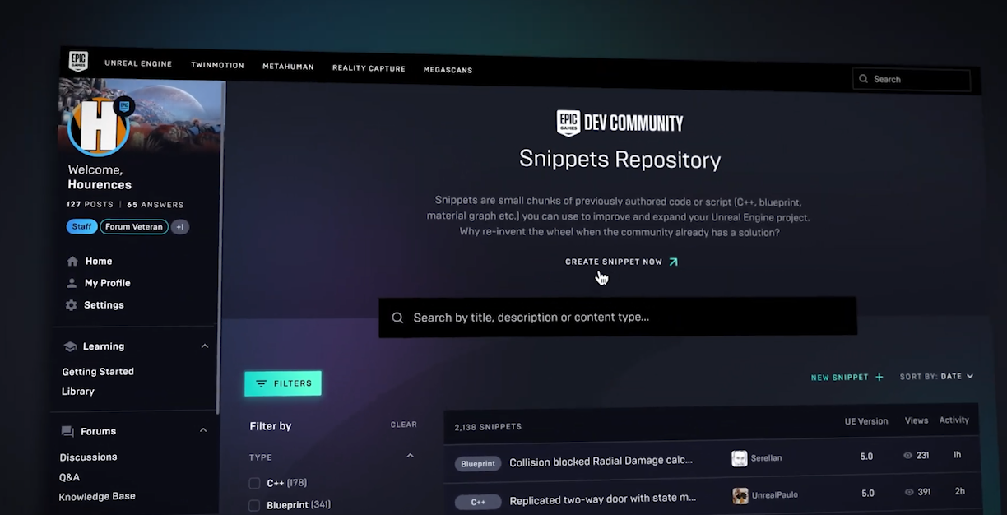The image size is (1007, 515).
Task: Open the Q&A forum link
Action: [x=69, y=477]
